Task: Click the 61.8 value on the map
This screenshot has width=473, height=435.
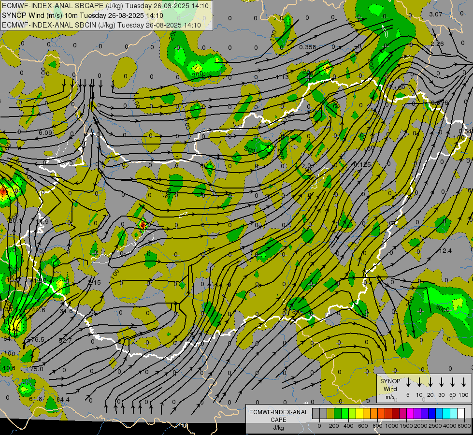Action: click(36, 399)
